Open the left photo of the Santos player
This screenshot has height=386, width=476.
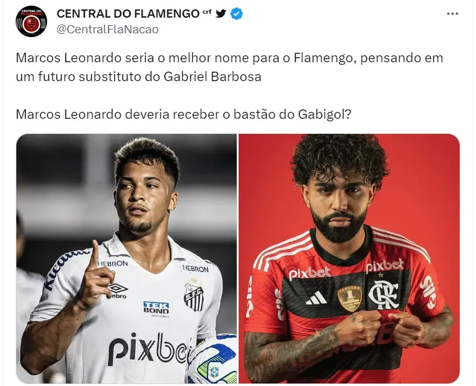(126, 258)
